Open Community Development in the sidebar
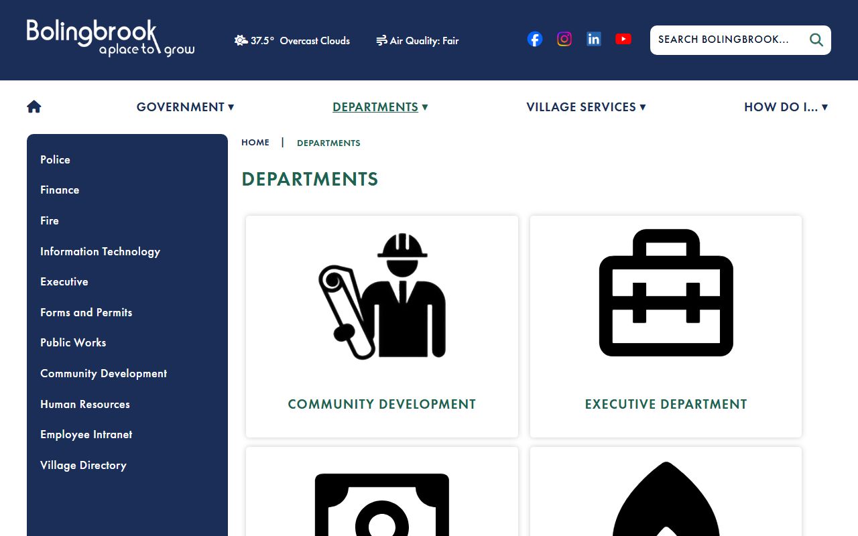This screenshot has width=858, height=536. pyautogui.click(x=104, y=373)
